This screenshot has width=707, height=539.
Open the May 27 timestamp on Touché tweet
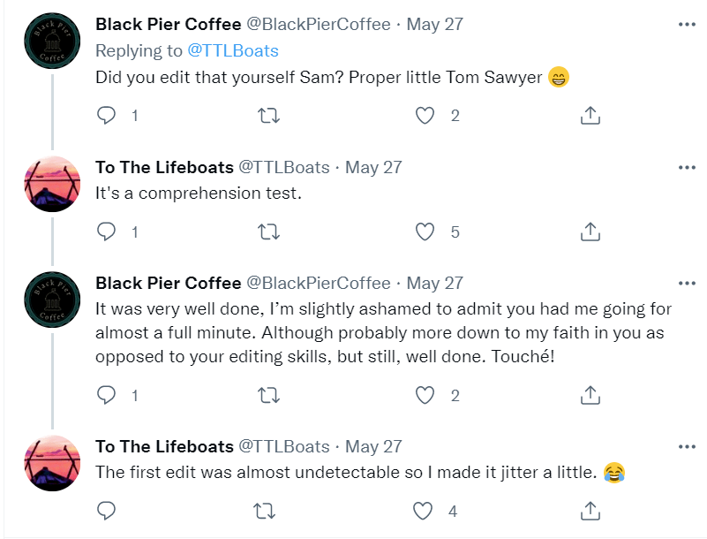point(434,284)
